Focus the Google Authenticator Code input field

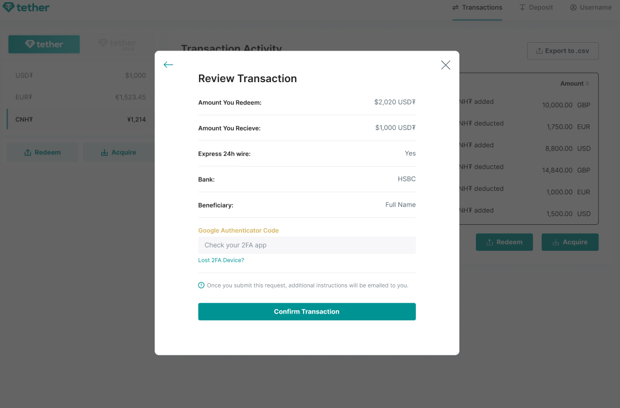click(x=306, y=245)
